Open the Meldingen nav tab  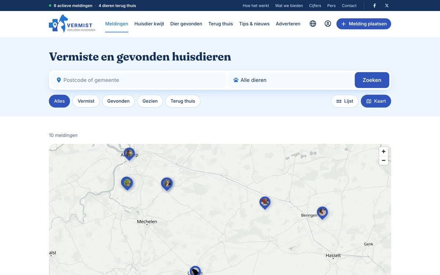(117, 24)
